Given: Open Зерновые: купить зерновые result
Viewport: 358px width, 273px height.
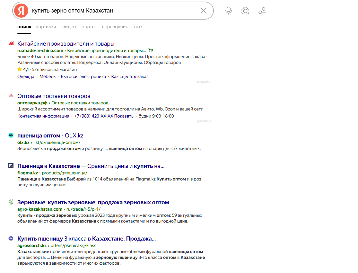Looking at the screenshot, I should pos(93,202).
